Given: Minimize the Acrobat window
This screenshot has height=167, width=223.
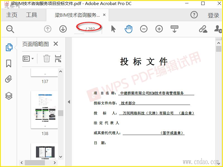Looking at the screenshot, I should 186,3.
